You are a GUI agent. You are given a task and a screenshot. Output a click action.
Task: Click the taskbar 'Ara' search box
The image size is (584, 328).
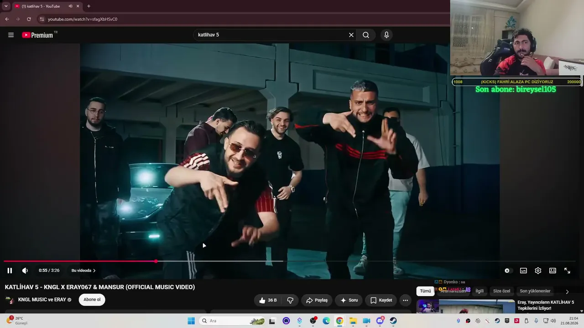pos(232,321)
